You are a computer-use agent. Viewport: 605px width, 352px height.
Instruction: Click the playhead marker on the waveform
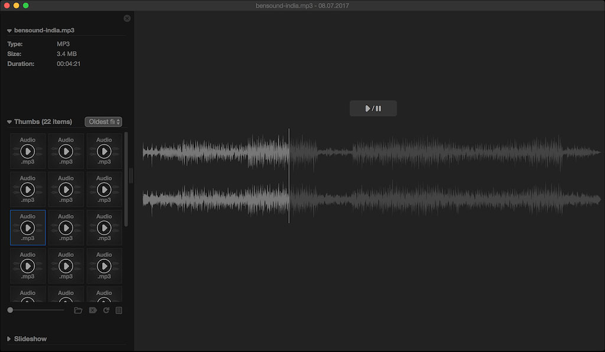point(289,175)
